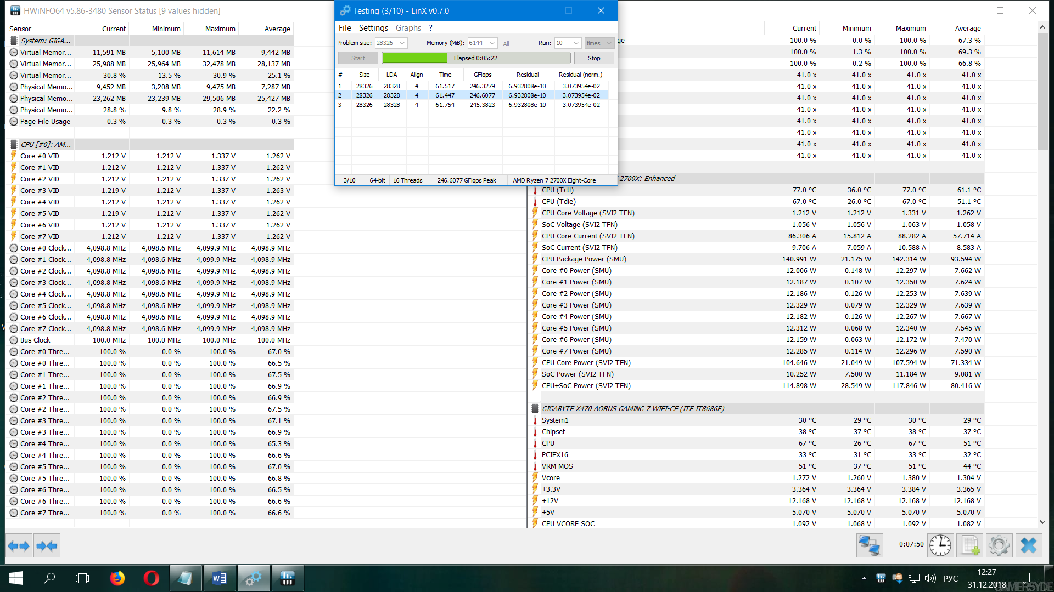Open the remote network monitors icon

click(x=870, y=545)
